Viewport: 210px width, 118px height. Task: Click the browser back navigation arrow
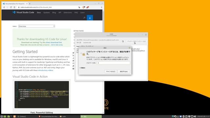(x=4, y=7)
